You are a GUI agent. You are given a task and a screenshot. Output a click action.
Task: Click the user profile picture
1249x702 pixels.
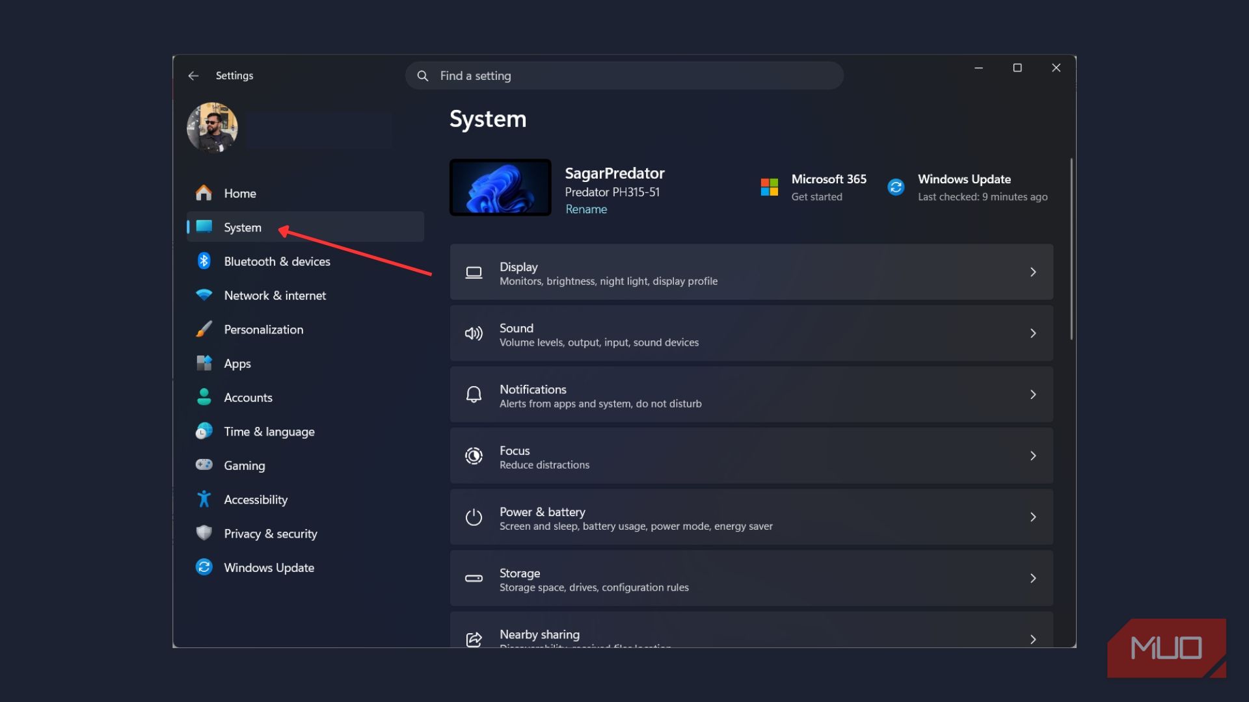click(212, 127)
